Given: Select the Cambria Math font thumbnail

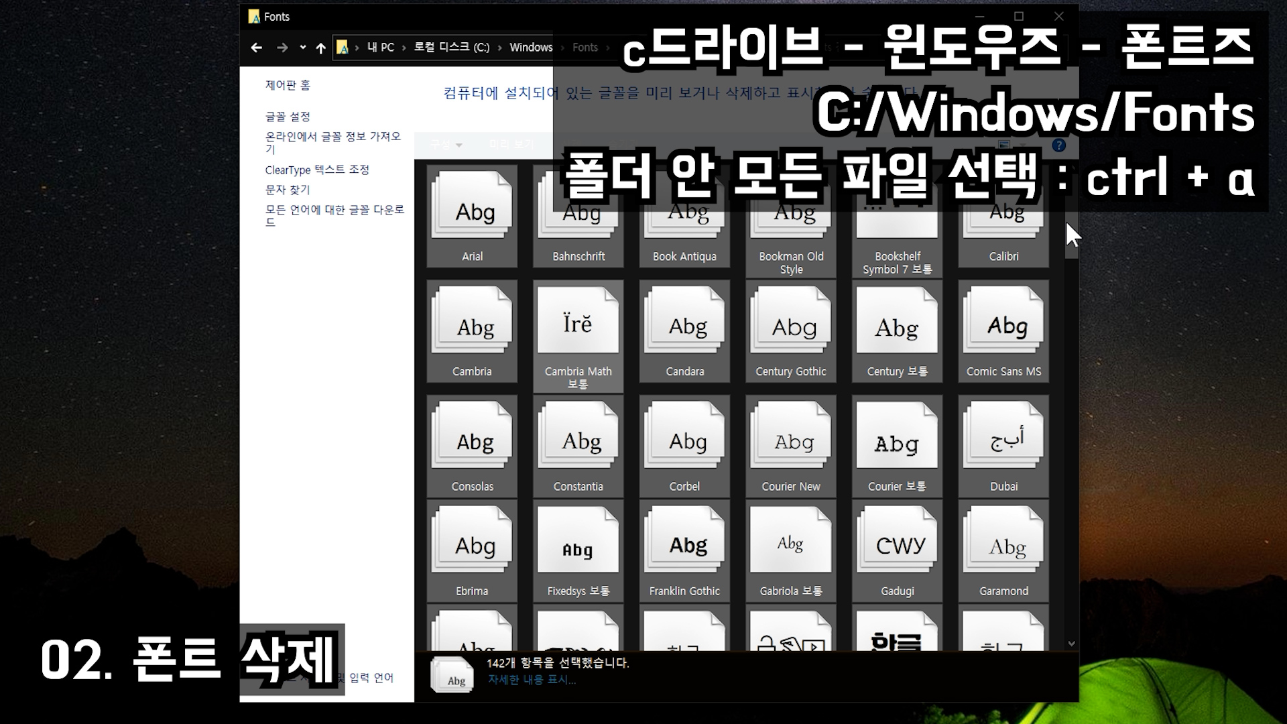Looking at the screenshot, I should tap(578, 322).
